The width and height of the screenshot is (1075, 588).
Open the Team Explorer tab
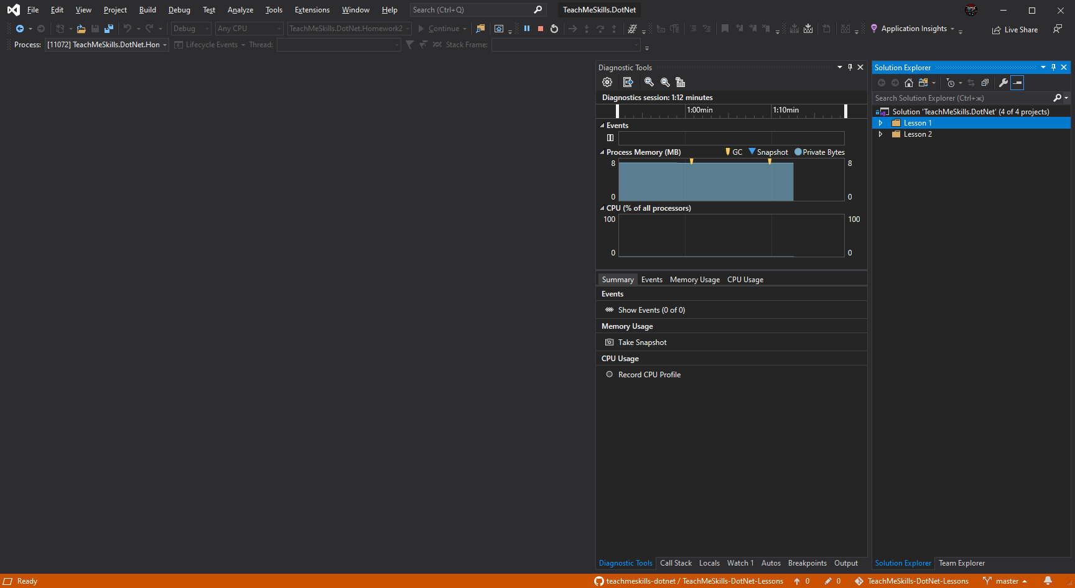(x=962, y=563)
